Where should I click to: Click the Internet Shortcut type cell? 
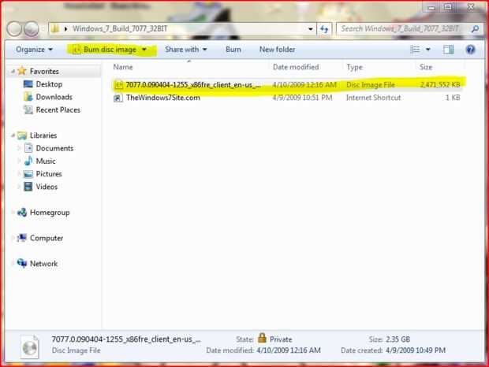pos(373,98)
